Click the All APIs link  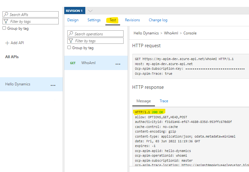[x=12, y=57]
